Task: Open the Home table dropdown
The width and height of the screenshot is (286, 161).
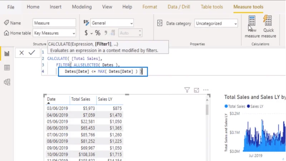Action: click(x=54, y=33)
